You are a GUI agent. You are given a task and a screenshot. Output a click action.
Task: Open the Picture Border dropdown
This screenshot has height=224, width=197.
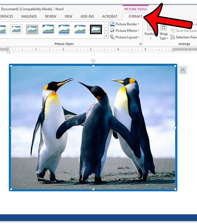coord(127,24)
